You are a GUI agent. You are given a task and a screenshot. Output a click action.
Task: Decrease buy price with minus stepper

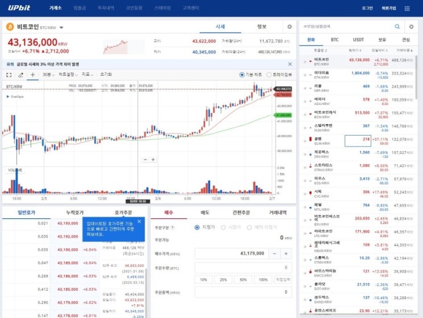pyautogui.click(x=274, y=254)
